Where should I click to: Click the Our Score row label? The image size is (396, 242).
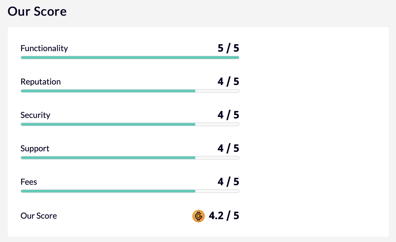(x=39, y=216)
